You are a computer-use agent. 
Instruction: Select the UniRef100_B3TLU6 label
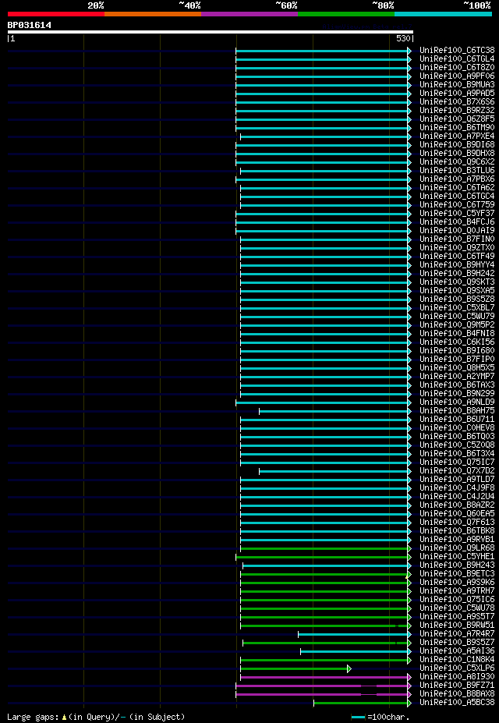(457, 171)
